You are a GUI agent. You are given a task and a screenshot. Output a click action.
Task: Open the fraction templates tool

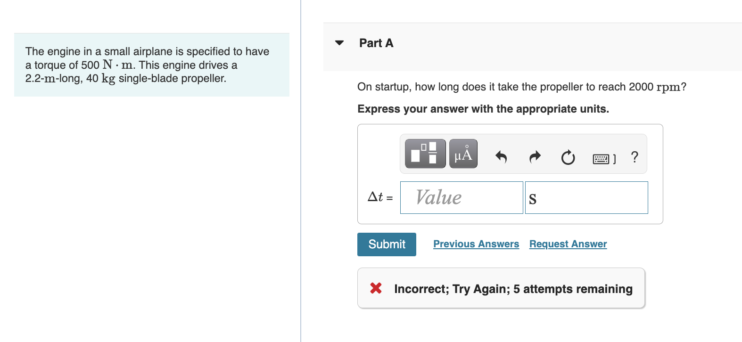425,154
